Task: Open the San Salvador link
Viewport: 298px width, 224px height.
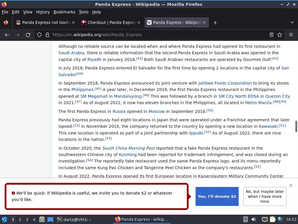Action: 285,68
